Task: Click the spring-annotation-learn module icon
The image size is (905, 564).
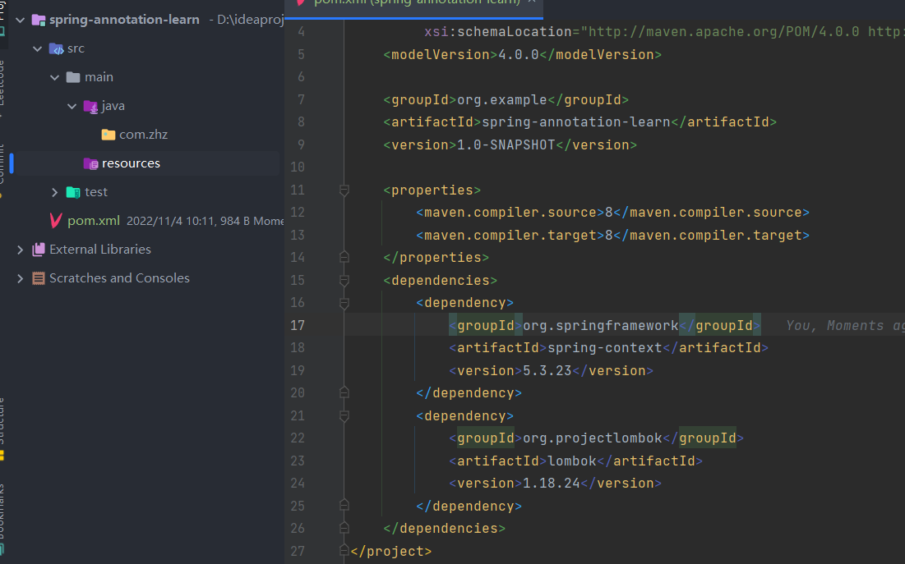Action: (38, 20)
